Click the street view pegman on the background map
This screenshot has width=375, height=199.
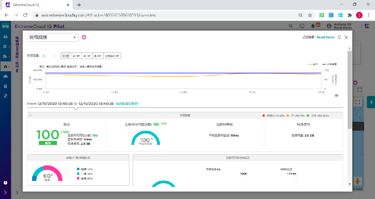click(x=358, y=181)
